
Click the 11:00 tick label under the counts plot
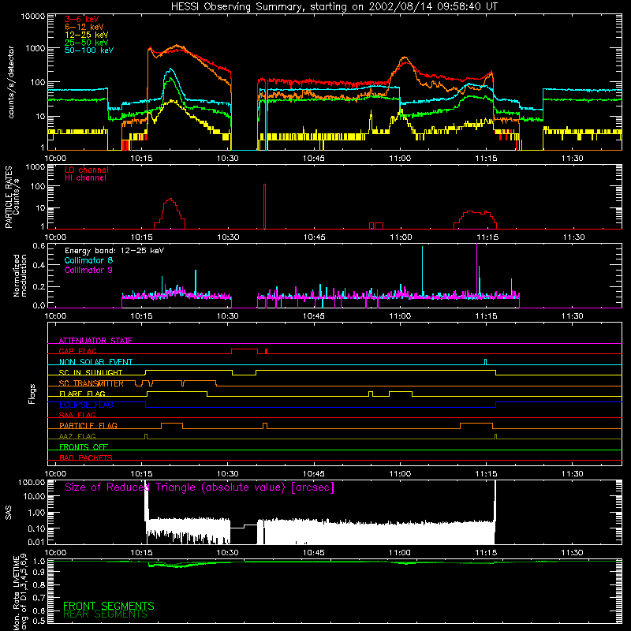pos(400,159)
